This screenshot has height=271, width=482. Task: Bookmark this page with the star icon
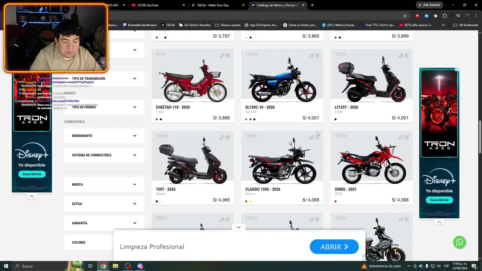[x=405, y=16]
